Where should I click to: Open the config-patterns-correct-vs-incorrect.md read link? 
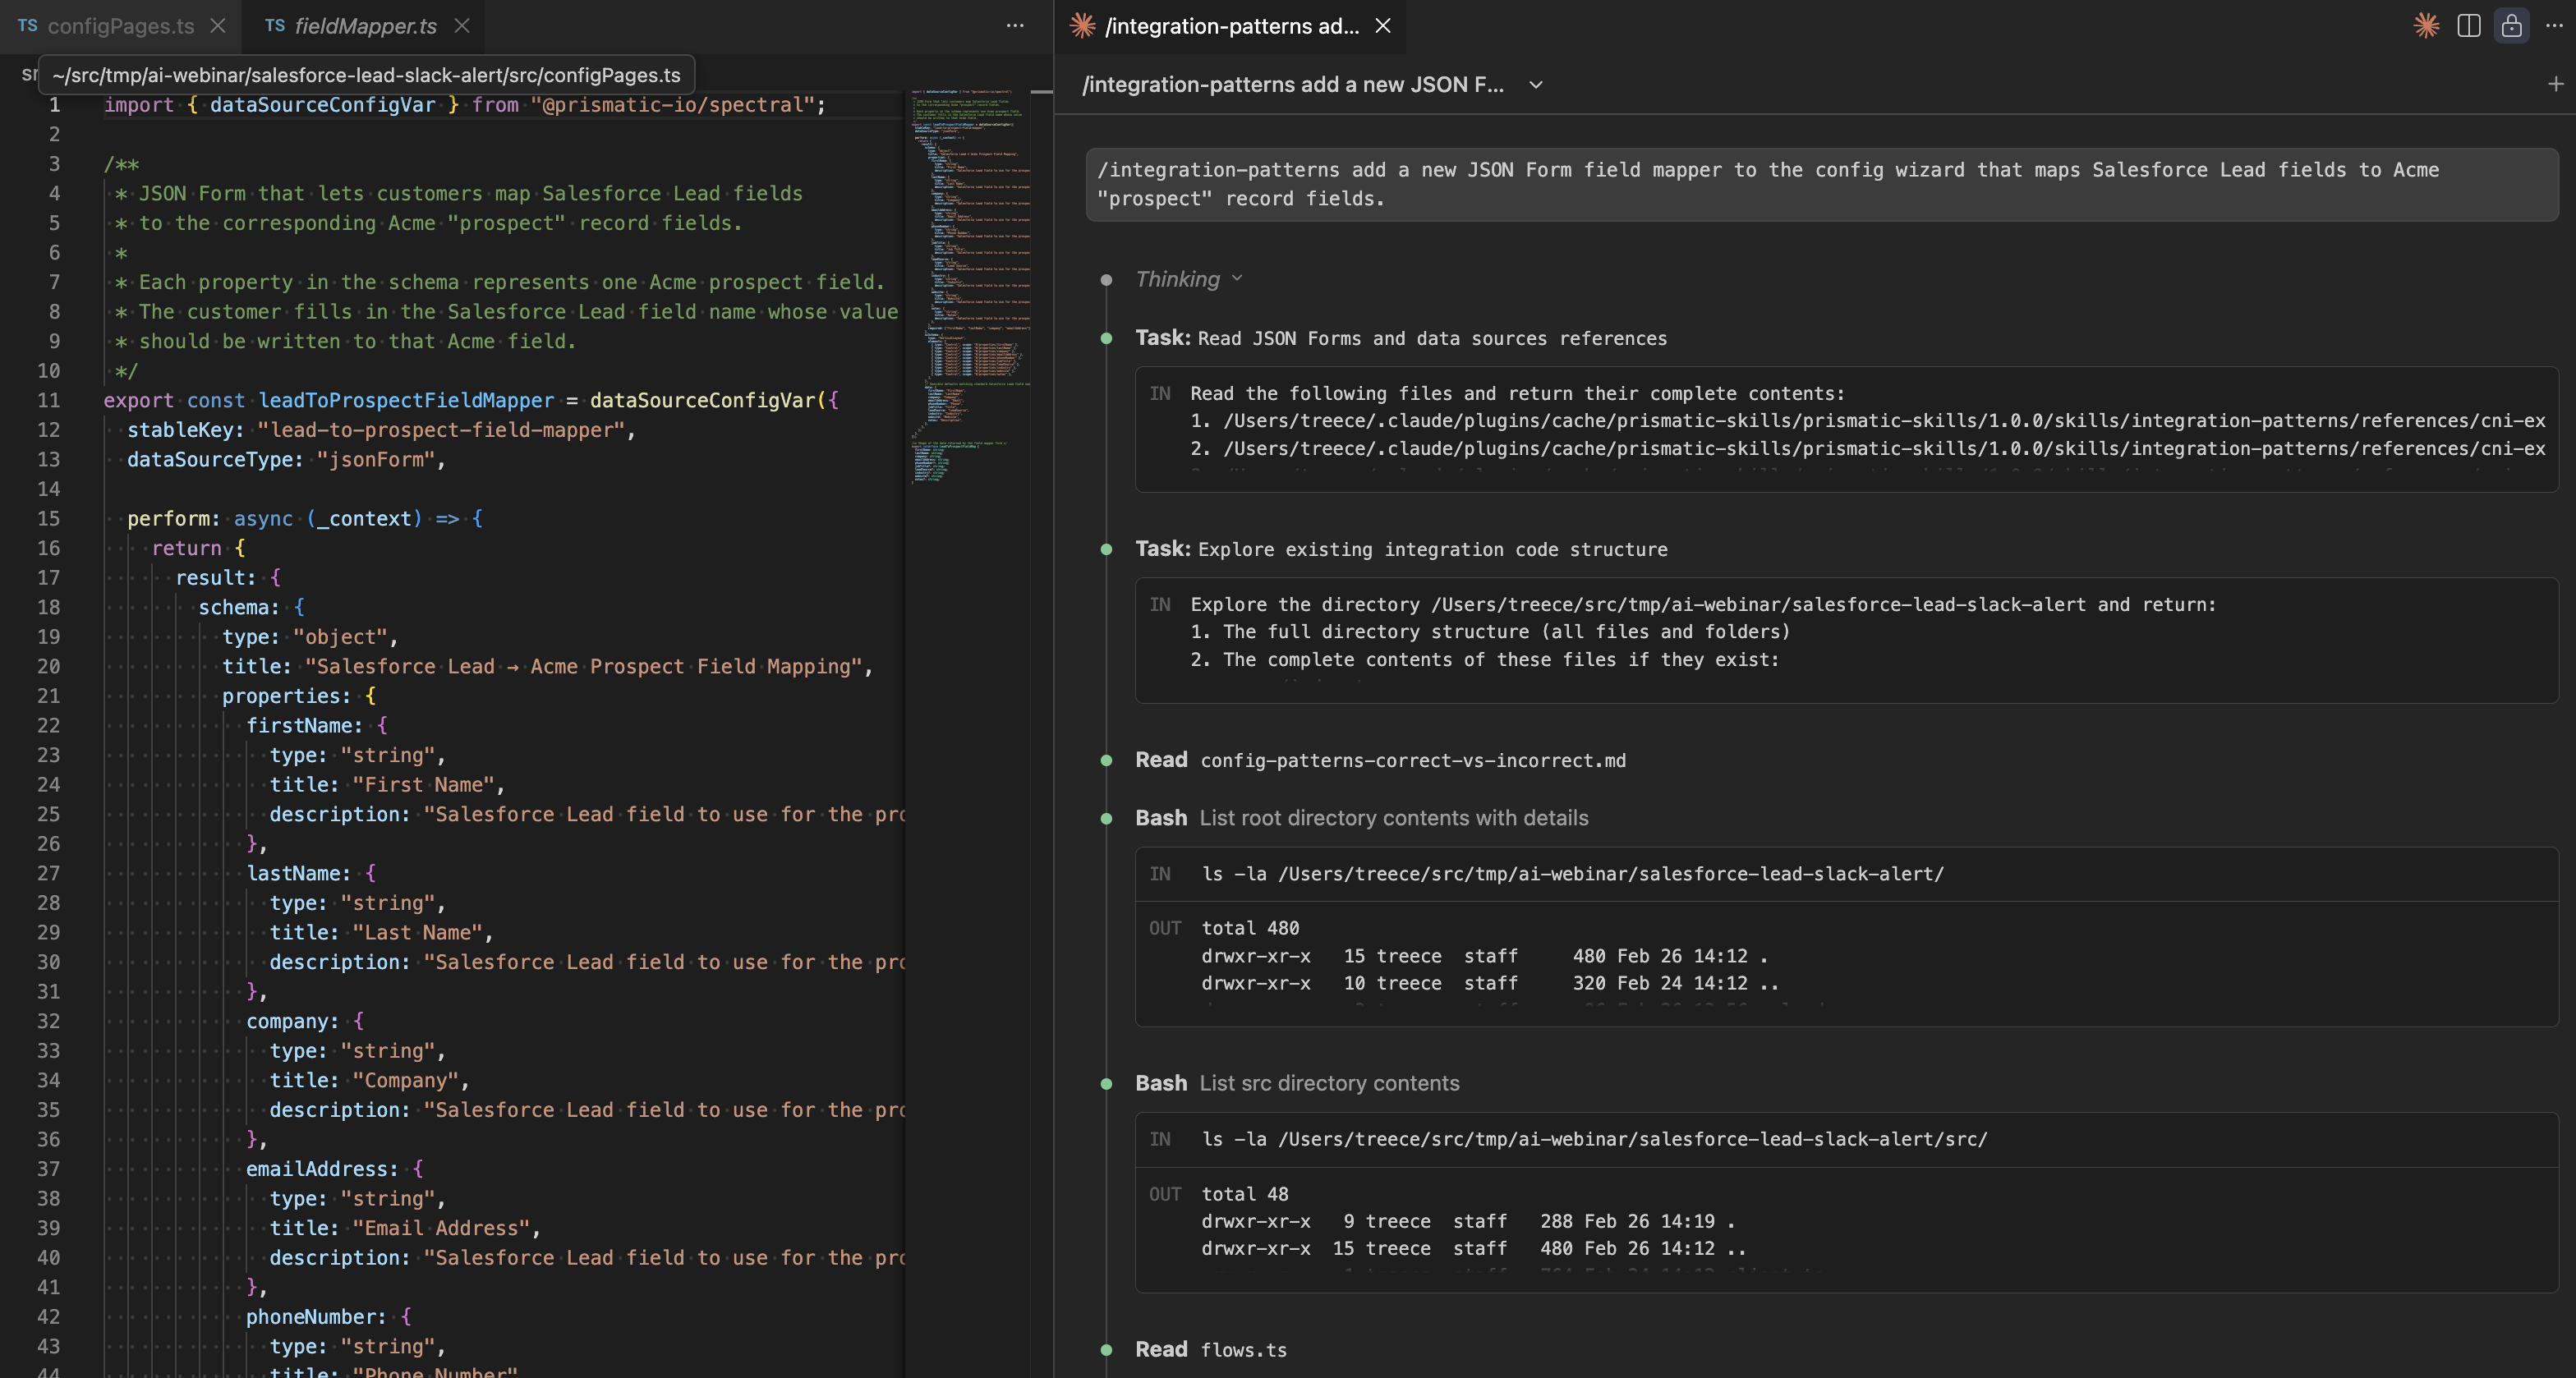click(x=1412, y=761)
